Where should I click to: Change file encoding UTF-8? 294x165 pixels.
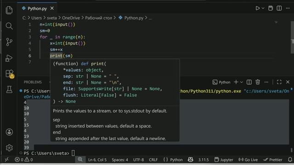138,160
